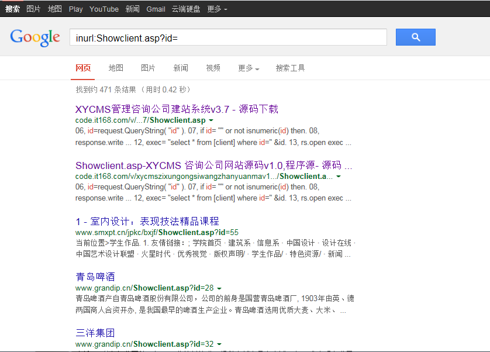This screenshot has width=490, height=352.
Task: Open YouTube in the top bar
Action: (104, 9)
